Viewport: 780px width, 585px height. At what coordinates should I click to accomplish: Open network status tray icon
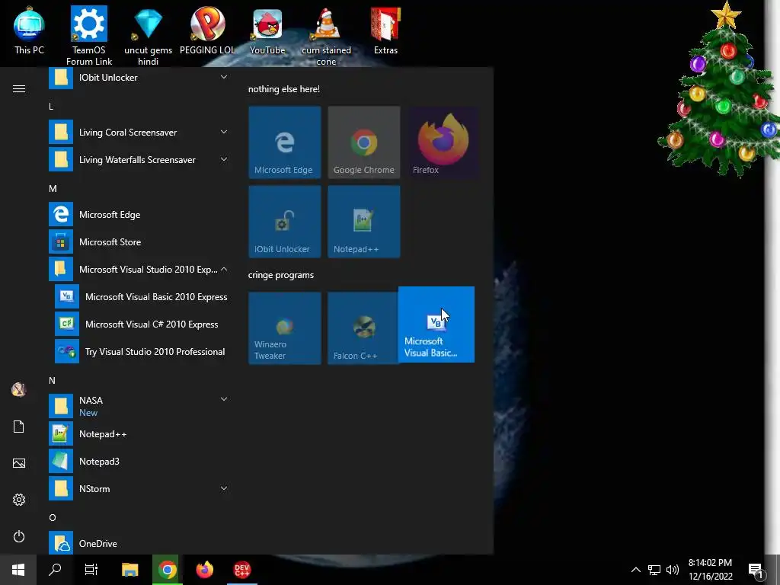(654, 570)
